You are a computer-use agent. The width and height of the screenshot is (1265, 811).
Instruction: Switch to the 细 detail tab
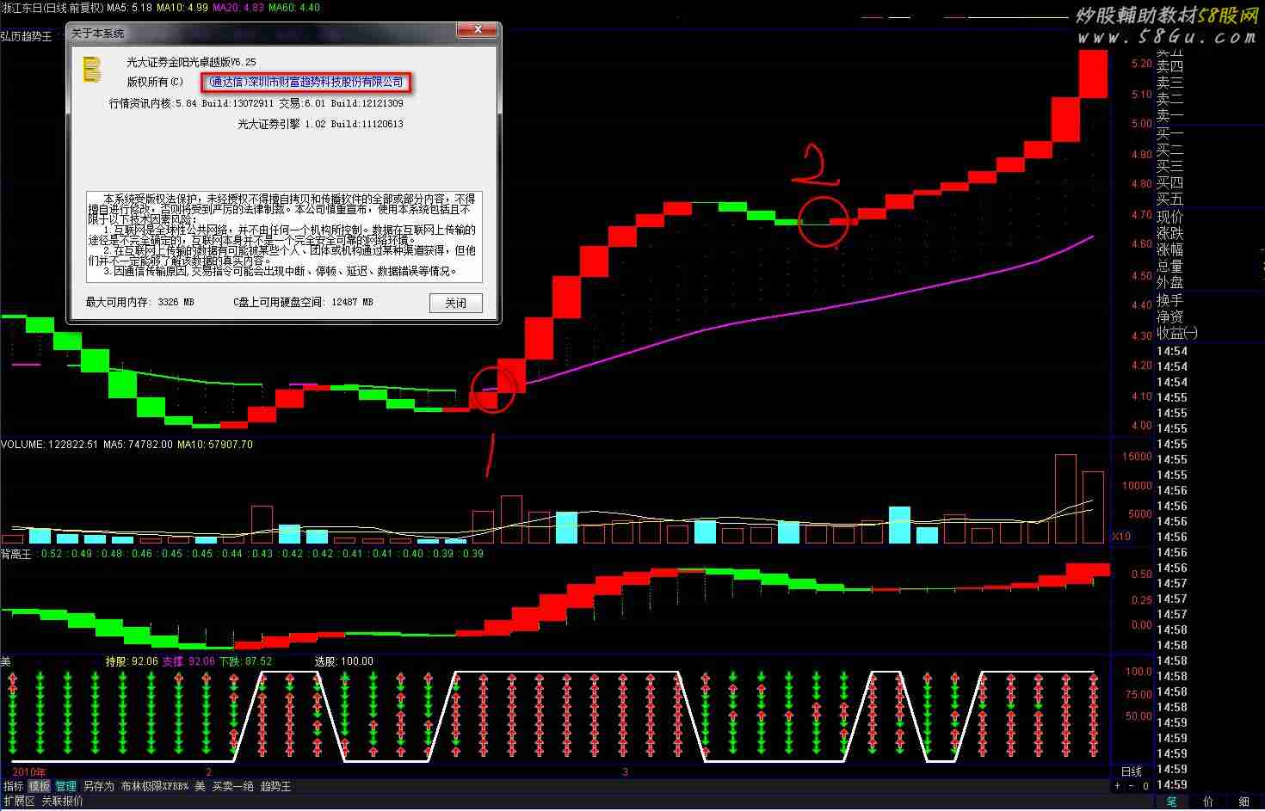tap(1244, 802)
